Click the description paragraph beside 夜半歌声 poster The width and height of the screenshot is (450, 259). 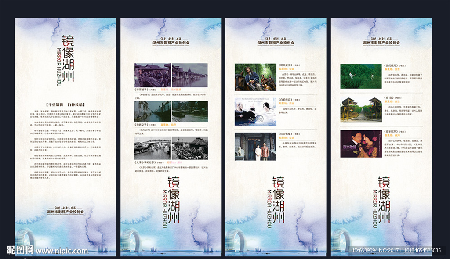[x=403, y=148]
